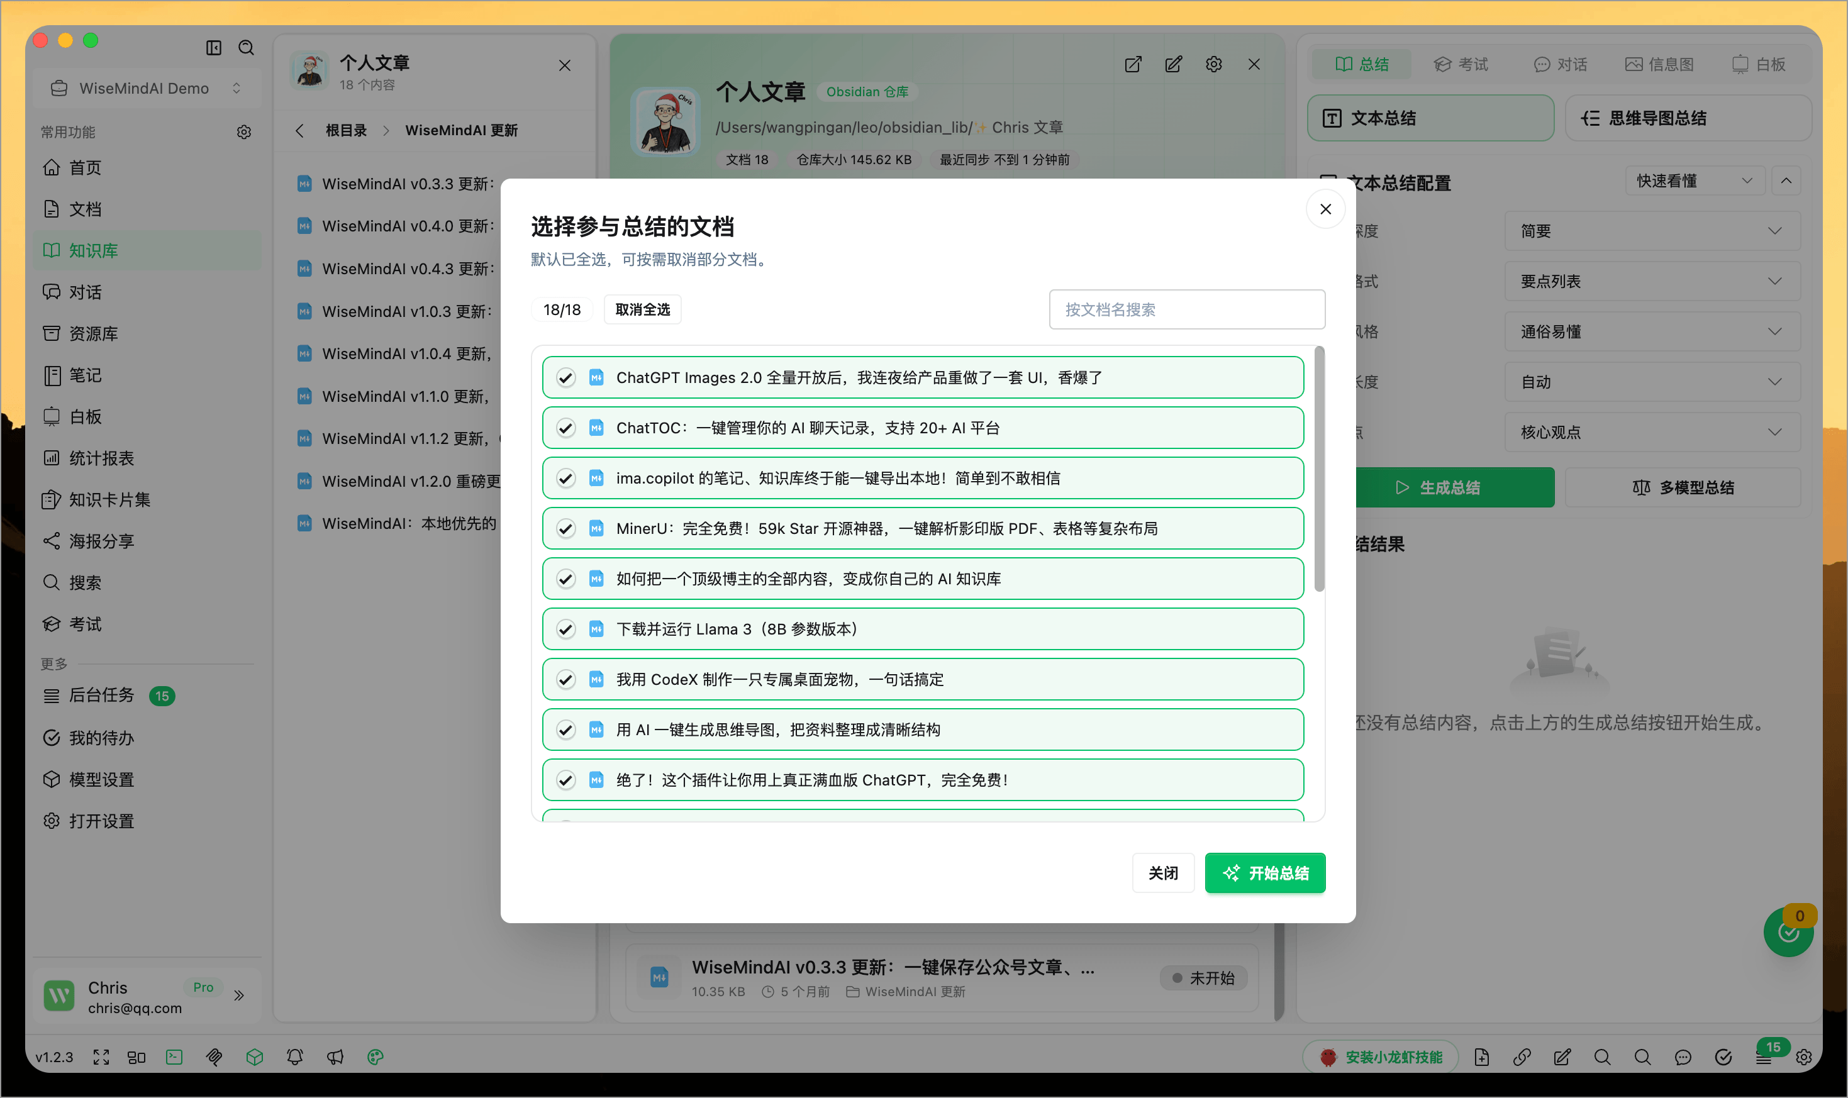Click the paperclip attachment icon in the status bar
Image resolution: width=1848 pixels, height=1098 pixels.
[x=214, y=1057]
